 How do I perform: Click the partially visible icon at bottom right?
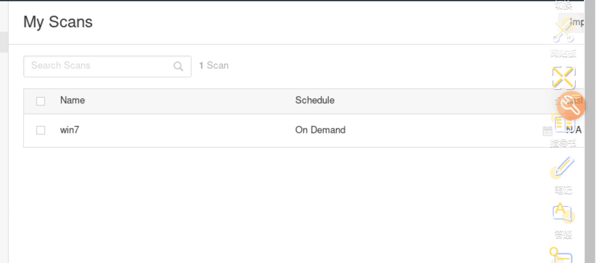562,256
